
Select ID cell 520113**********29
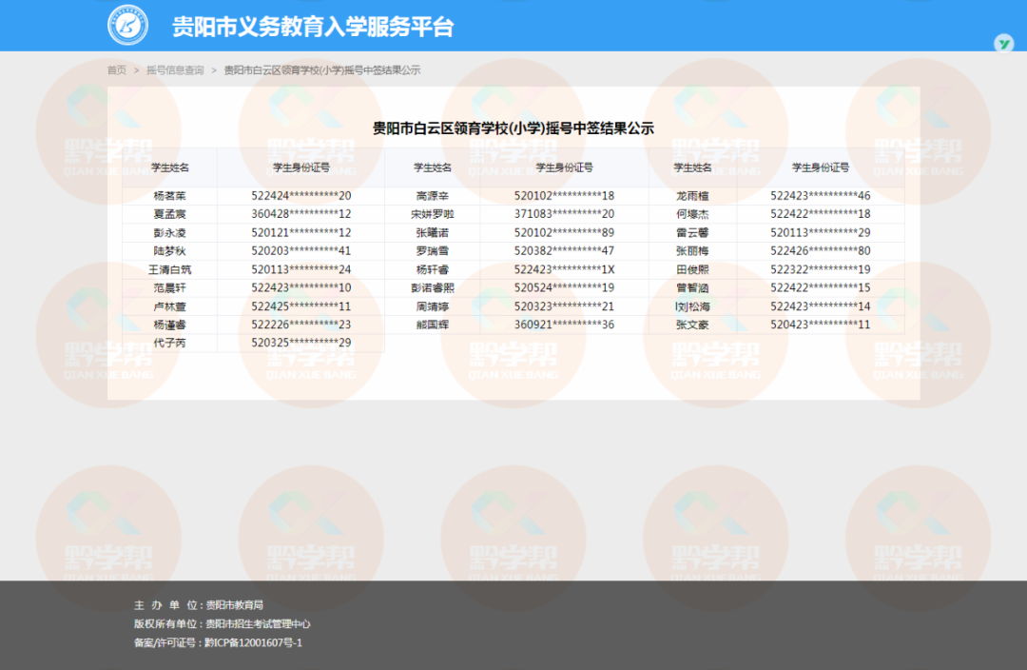click(x=820, y=233)
